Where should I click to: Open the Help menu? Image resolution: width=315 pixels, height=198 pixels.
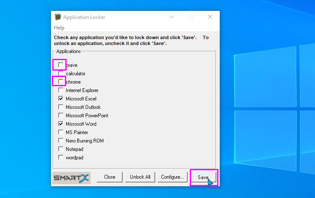tap(59, 28)
